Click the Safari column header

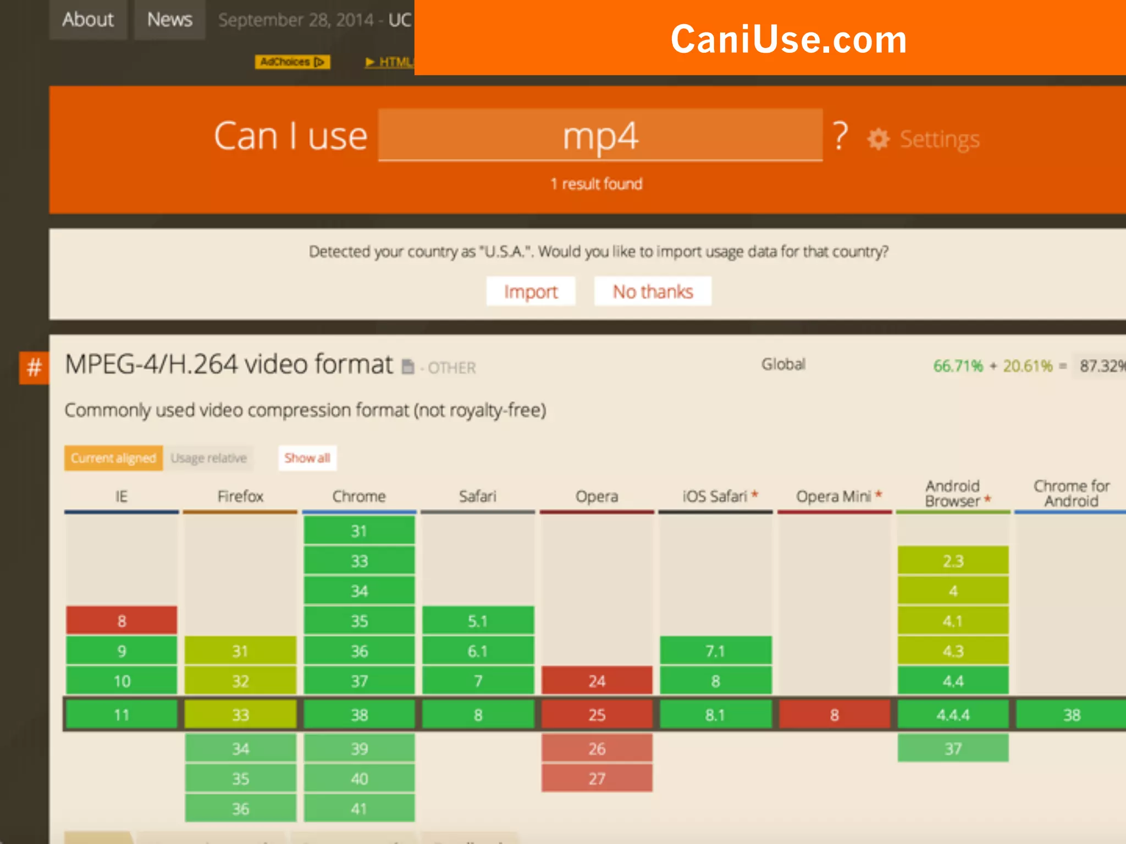pos(478,497)
